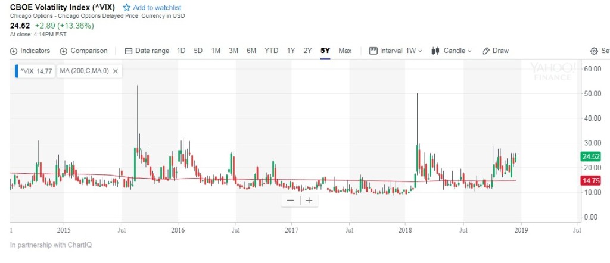Click the Candle chart type icon
The height and width of the screenshot is (263, 610).
(435, 51)
